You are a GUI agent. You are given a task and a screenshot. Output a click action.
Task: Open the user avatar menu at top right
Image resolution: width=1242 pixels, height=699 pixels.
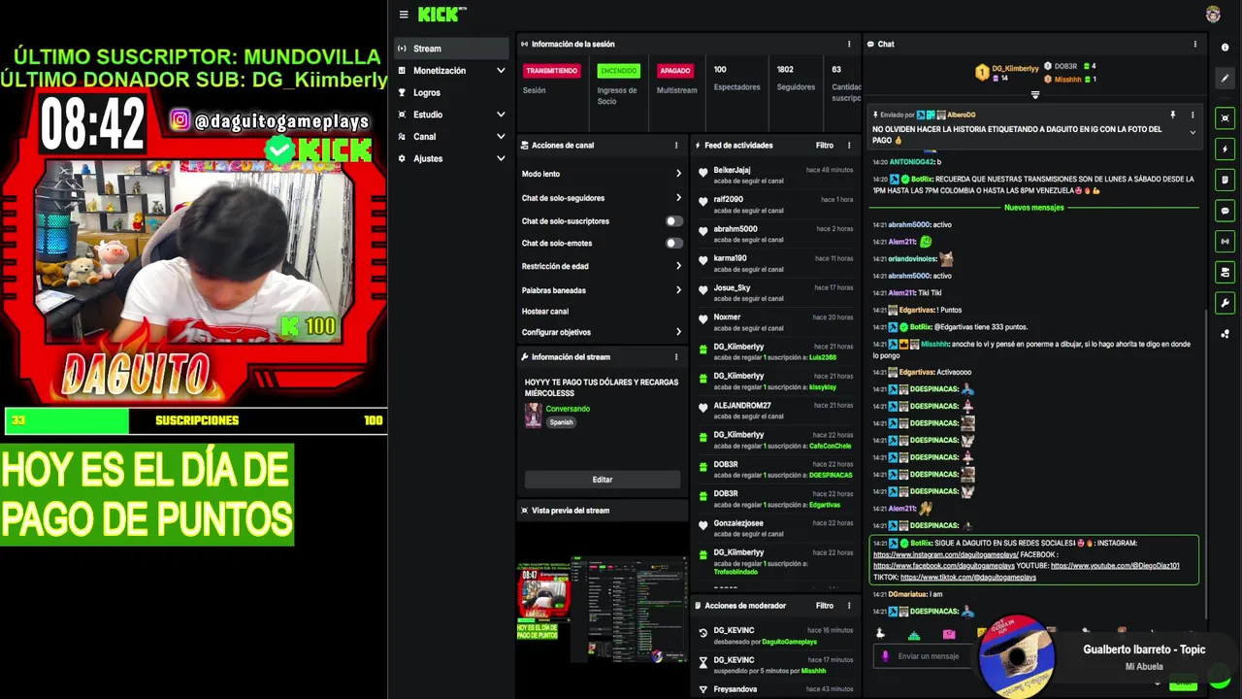[x=1213, y=14]
